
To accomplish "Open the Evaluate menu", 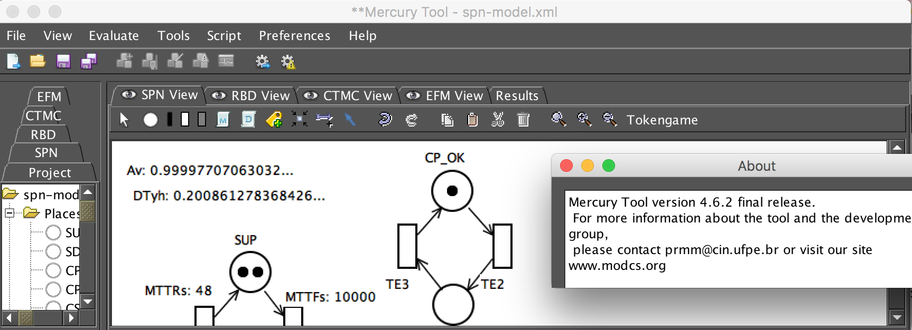I will [x=114, y=35].
